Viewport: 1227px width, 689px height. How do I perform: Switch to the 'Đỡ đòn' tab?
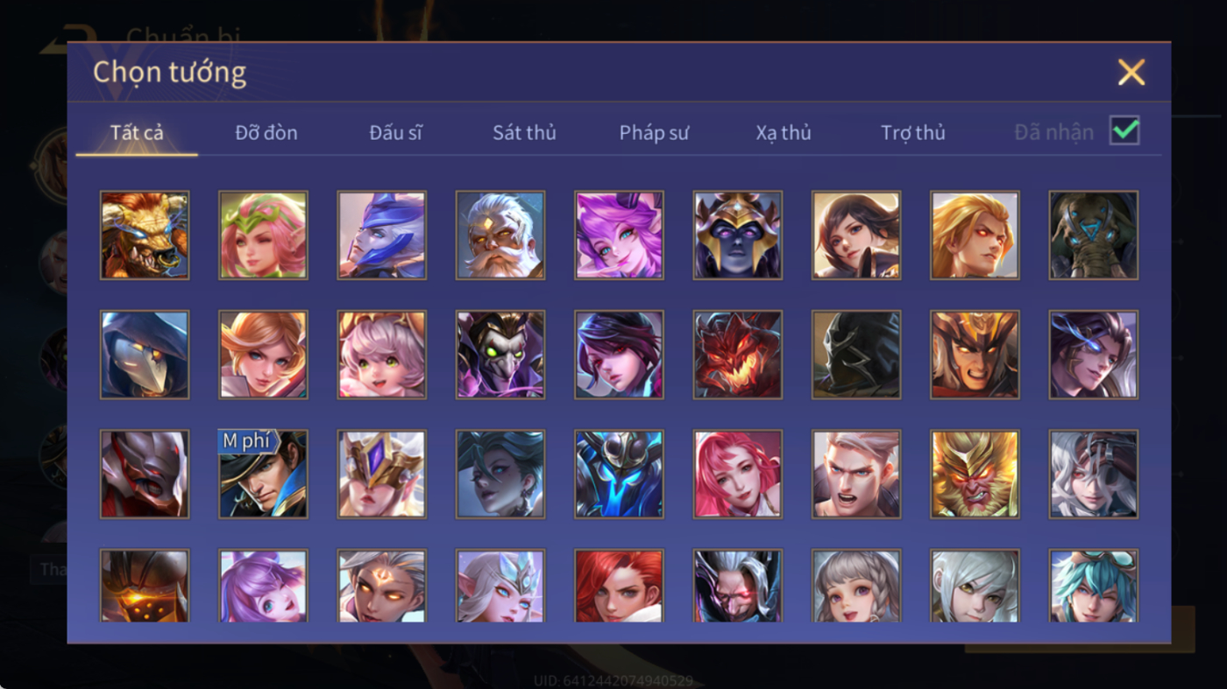coord(266,133)
